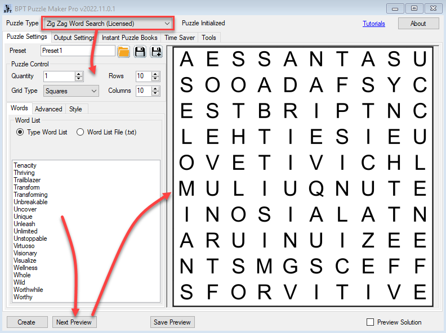Click in the Preset name field
The width and height of the screenshot is (446, 333).
(78, 51)
